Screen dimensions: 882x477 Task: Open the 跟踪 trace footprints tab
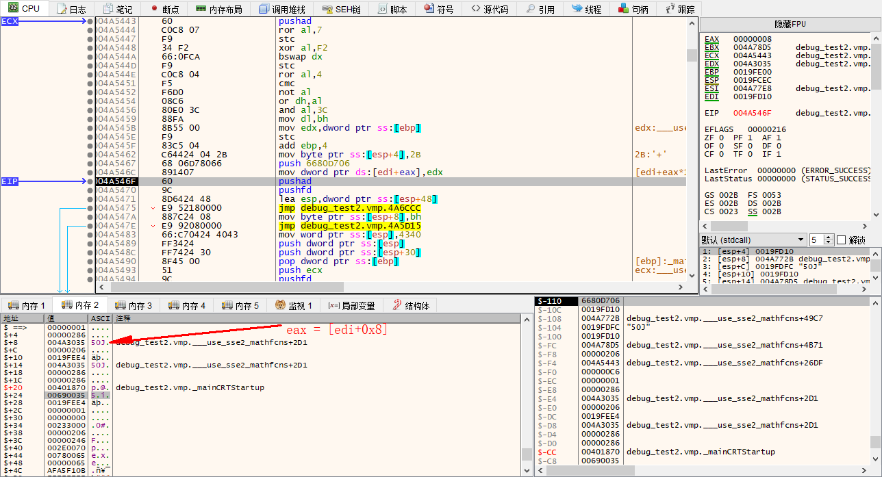679,9
